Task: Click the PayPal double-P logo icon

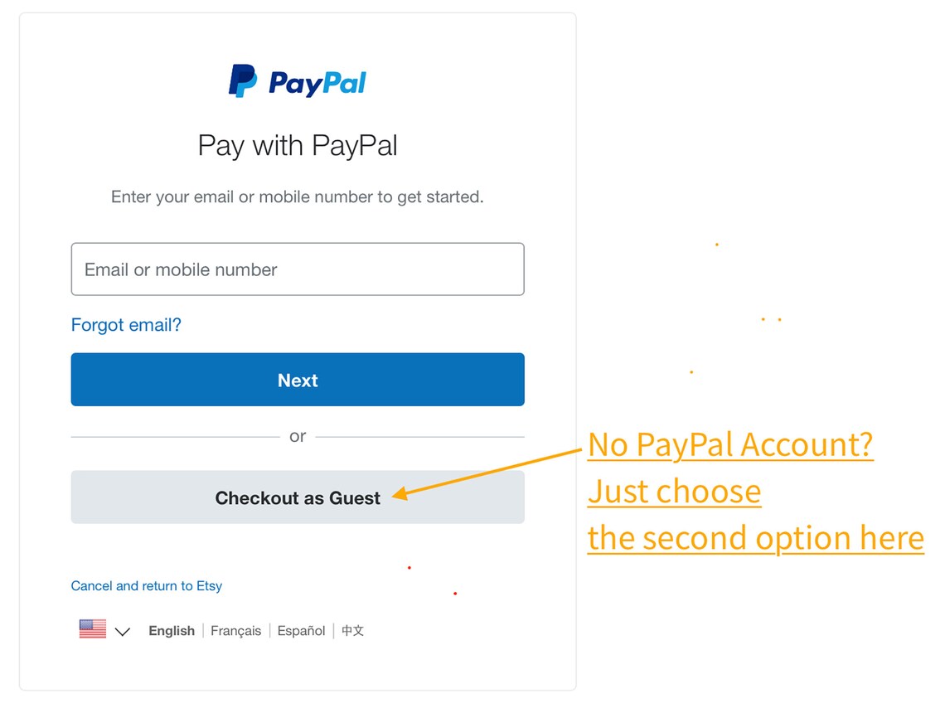Action: tap(243, 80)
